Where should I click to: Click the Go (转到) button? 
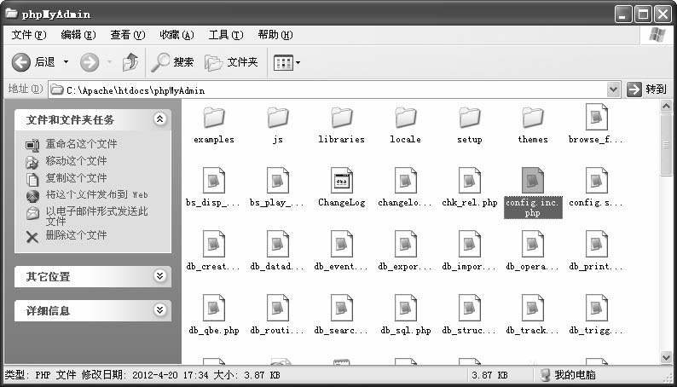(x=646, y=90)
